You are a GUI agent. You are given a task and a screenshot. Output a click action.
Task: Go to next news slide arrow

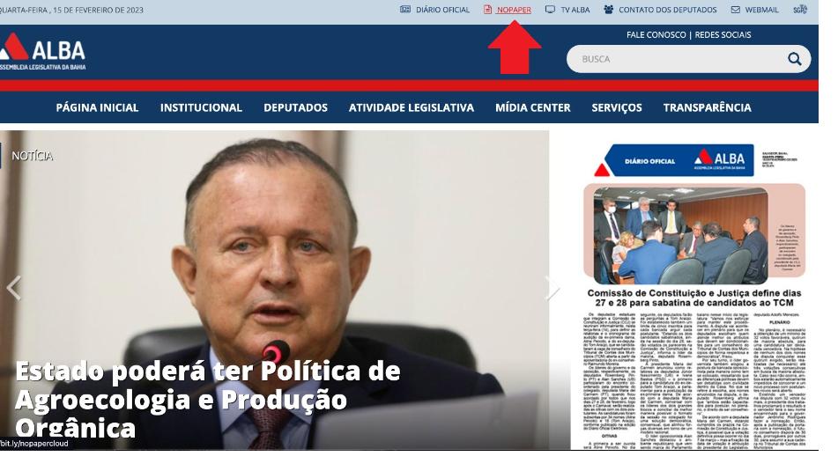(x=553, y=289)
